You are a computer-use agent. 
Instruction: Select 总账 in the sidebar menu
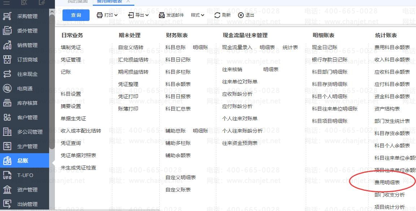coord(22,161)
